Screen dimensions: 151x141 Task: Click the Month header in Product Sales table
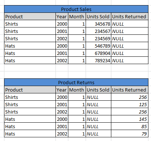tap(77, 16)
